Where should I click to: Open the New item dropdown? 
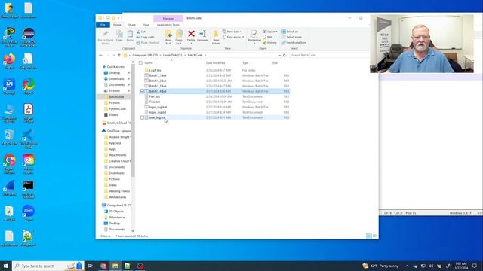pos(232,32)
